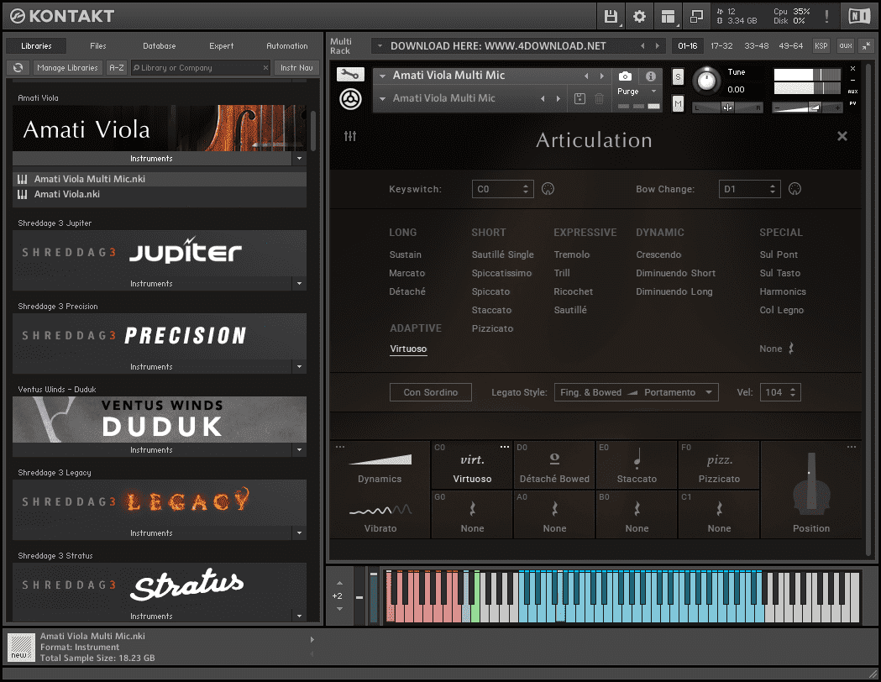Select the Sul Pont articulation
The image size is (881, 682).
pos(779,254)
